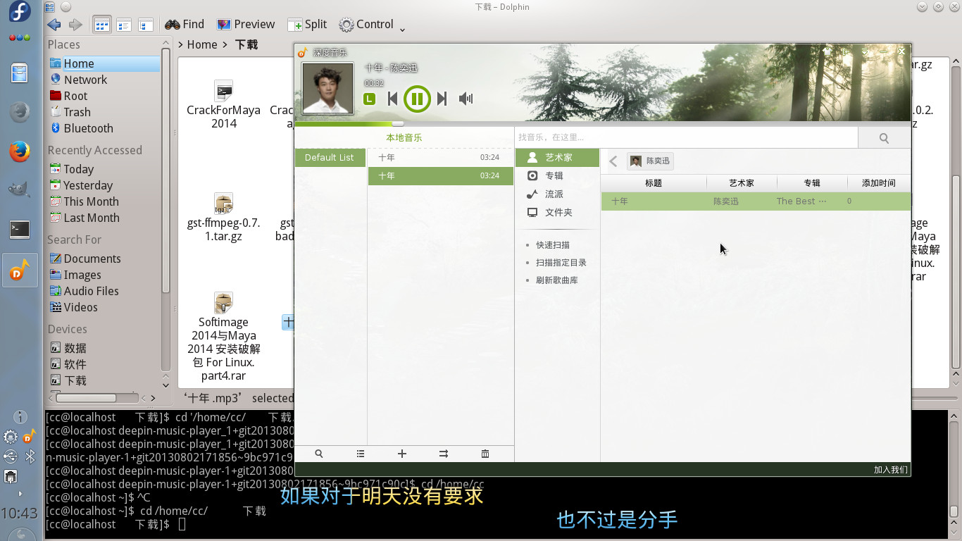Switch Dolphin to icons view mode
The image size is (962, 541).
(x=102, y=25)
